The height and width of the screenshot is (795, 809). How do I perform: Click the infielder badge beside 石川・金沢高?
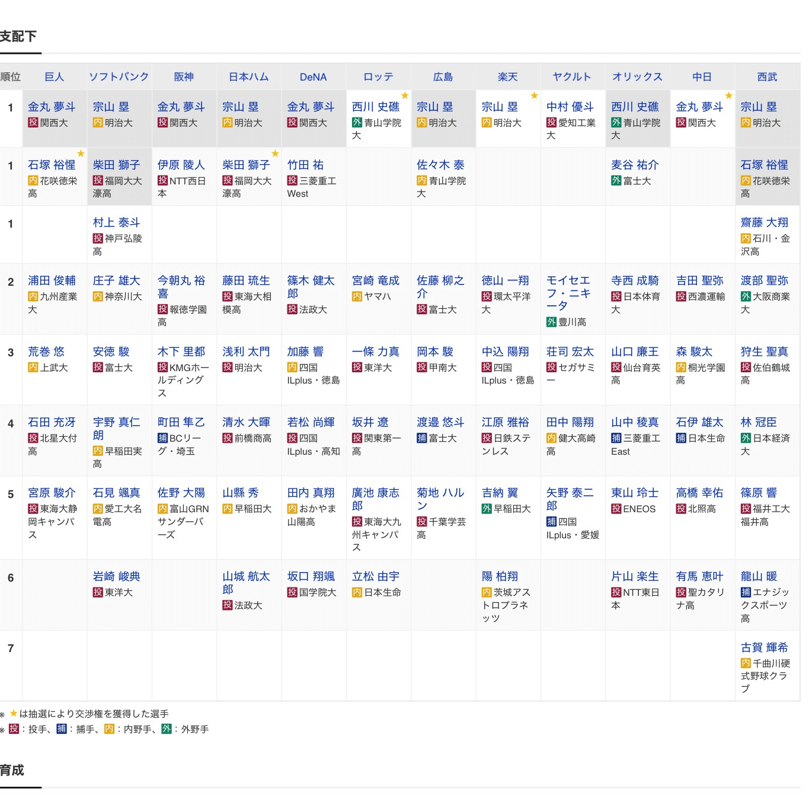(x=746, y=238)
